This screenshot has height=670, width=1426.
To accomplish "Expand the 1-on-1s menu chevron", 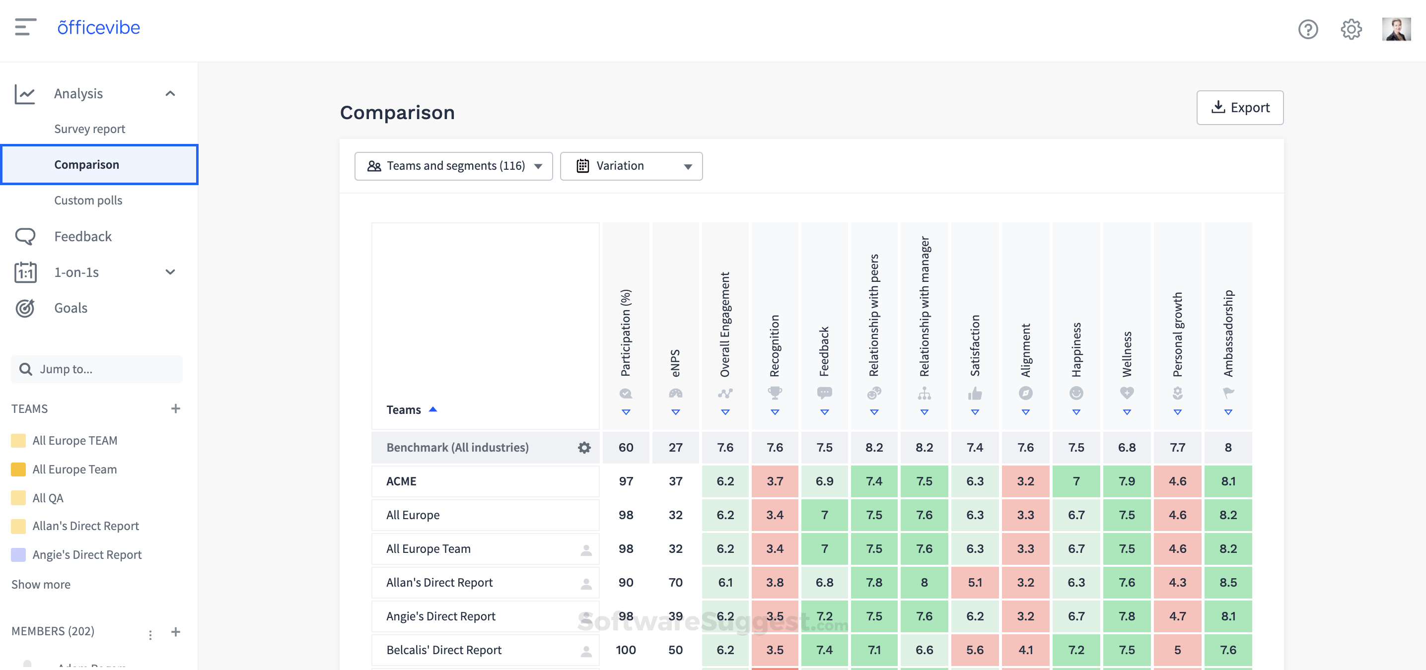I will pos(170,271).
